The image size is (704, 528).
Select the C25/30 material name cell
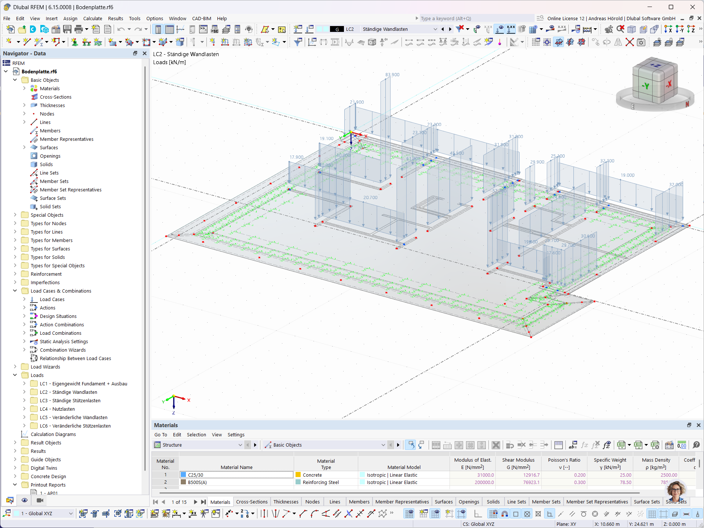(x=236, y=475)
